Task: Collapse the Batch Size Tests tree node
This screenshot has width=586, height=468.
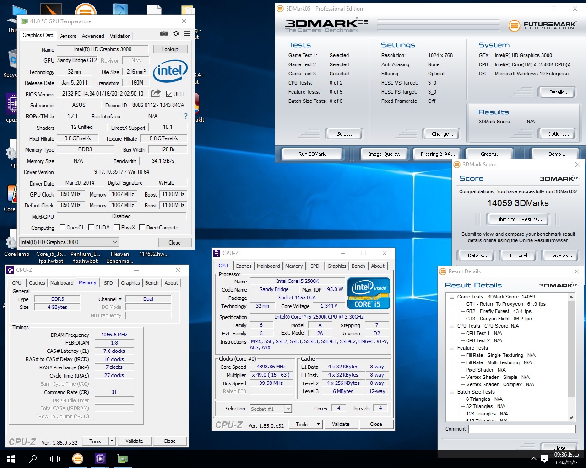Action: click(x=452, y=392)
